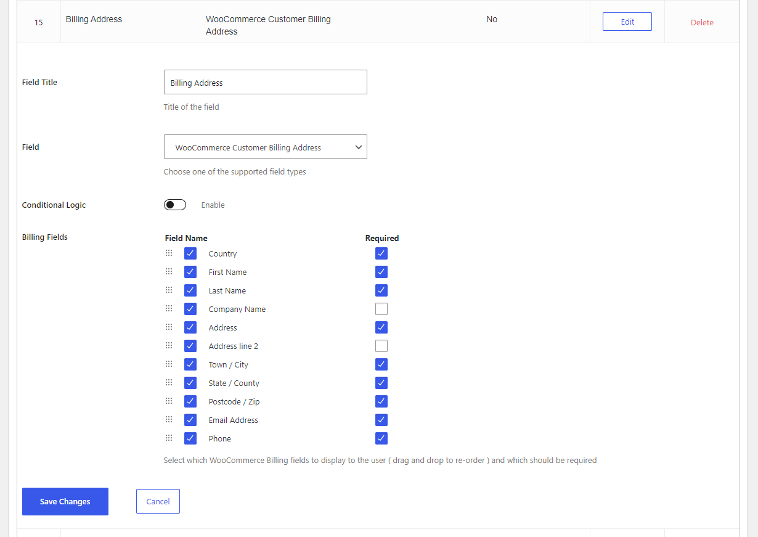
Task: Toggle Required checkbox for State / County
Action: (x=381, y=383)
